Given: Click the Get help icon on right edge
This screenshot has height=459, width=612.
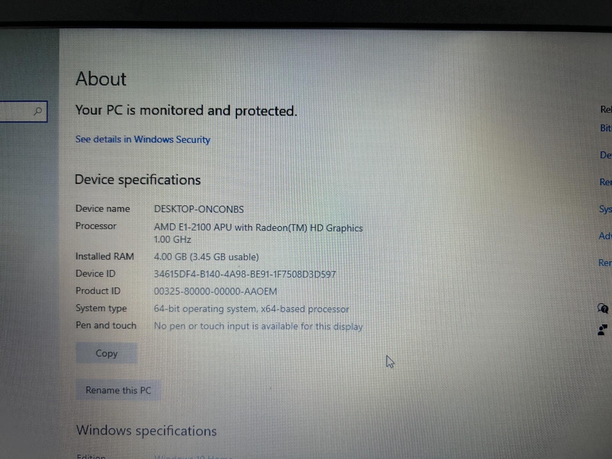Looking at the screenshot, I should coord(603,308).
